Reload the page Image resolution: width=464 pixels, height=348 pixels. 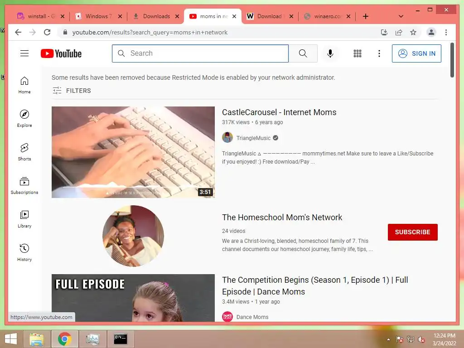(47, 32)
